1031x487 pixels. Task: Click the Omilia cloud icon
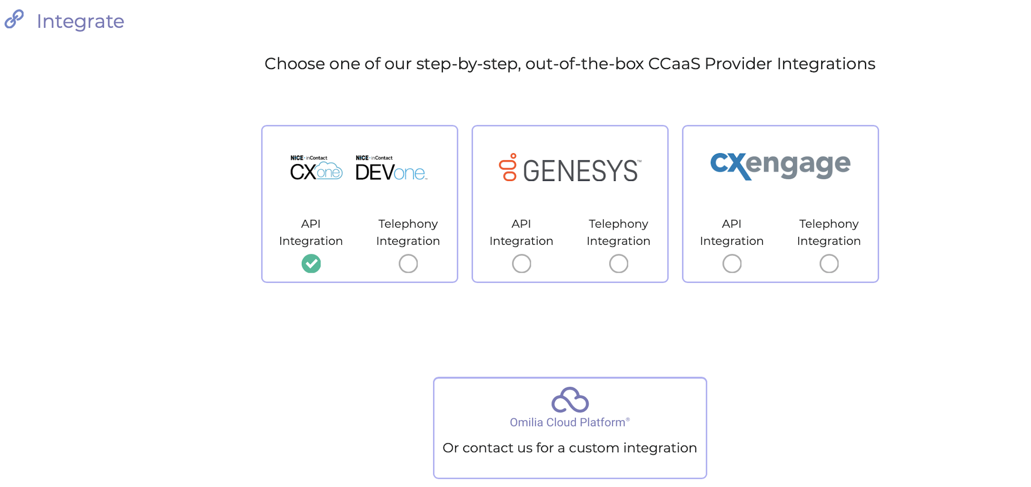[570, 400]
